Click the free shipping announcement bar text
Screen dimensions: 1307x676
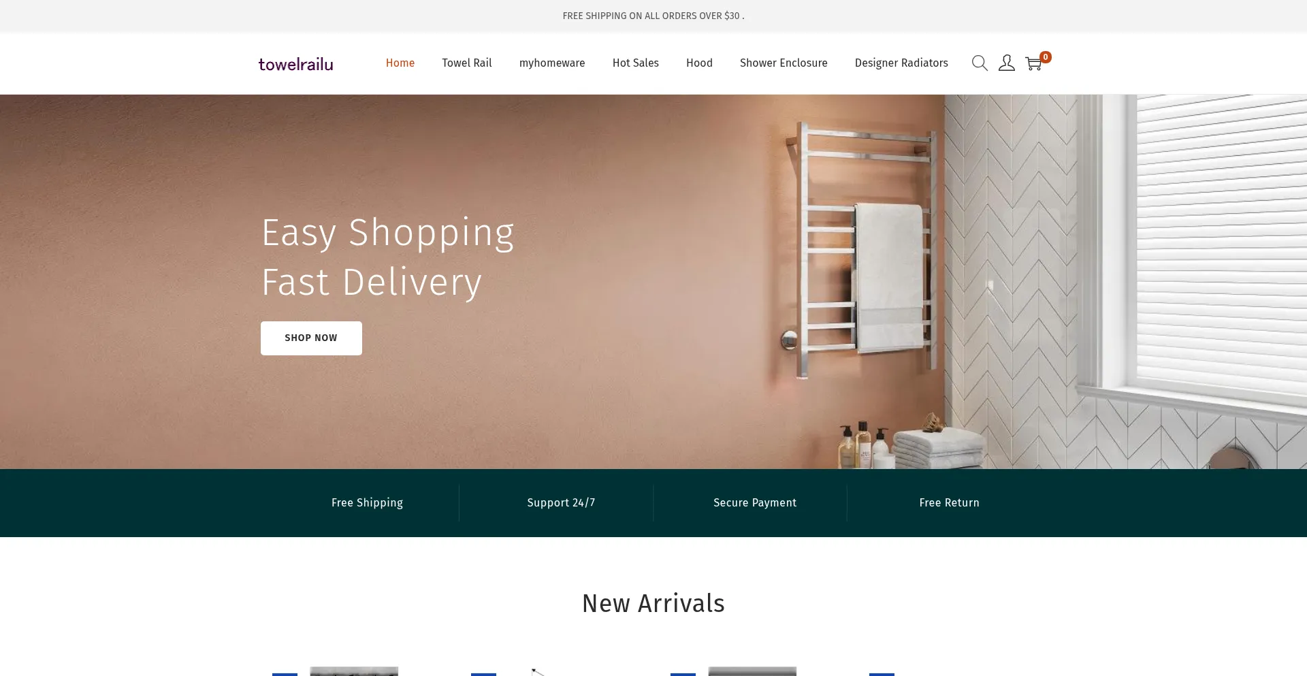653,16
